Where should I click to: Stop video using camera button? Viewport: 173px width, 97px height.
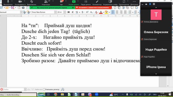click(x=20, y=3)
